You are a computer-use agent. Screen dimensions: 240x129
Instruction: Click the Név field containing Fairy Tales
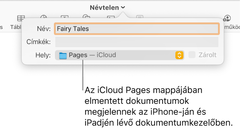pyautogui.click(x=137, y=29)
